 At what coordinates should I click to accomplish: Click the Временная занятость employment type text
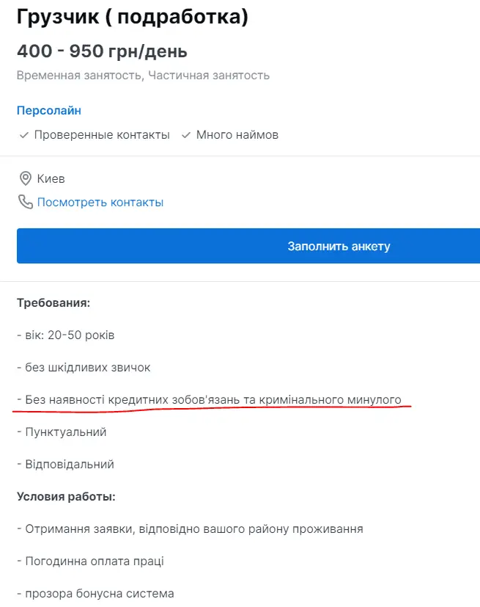(81, 75)
